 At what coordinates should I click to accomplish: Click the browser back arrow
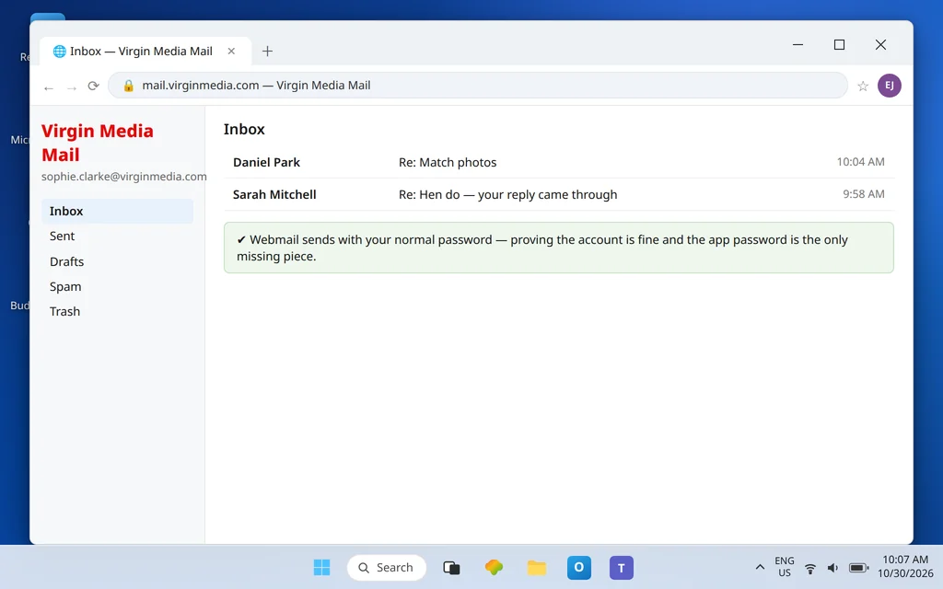pos(49,87)
